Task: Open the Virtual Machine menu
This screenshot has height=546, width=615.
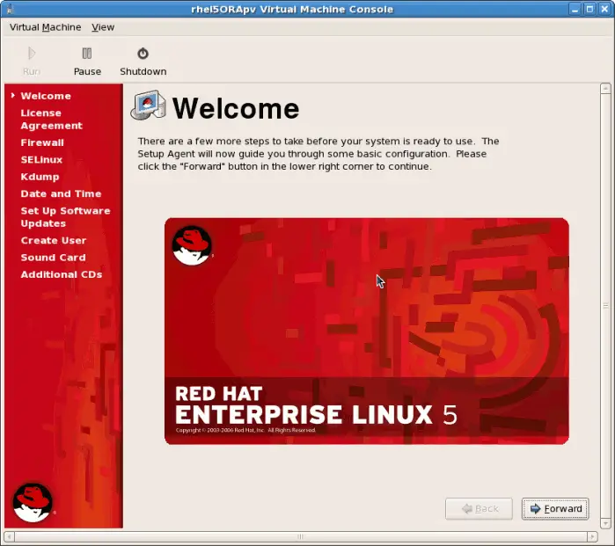Action: click(x=45, y=27)
